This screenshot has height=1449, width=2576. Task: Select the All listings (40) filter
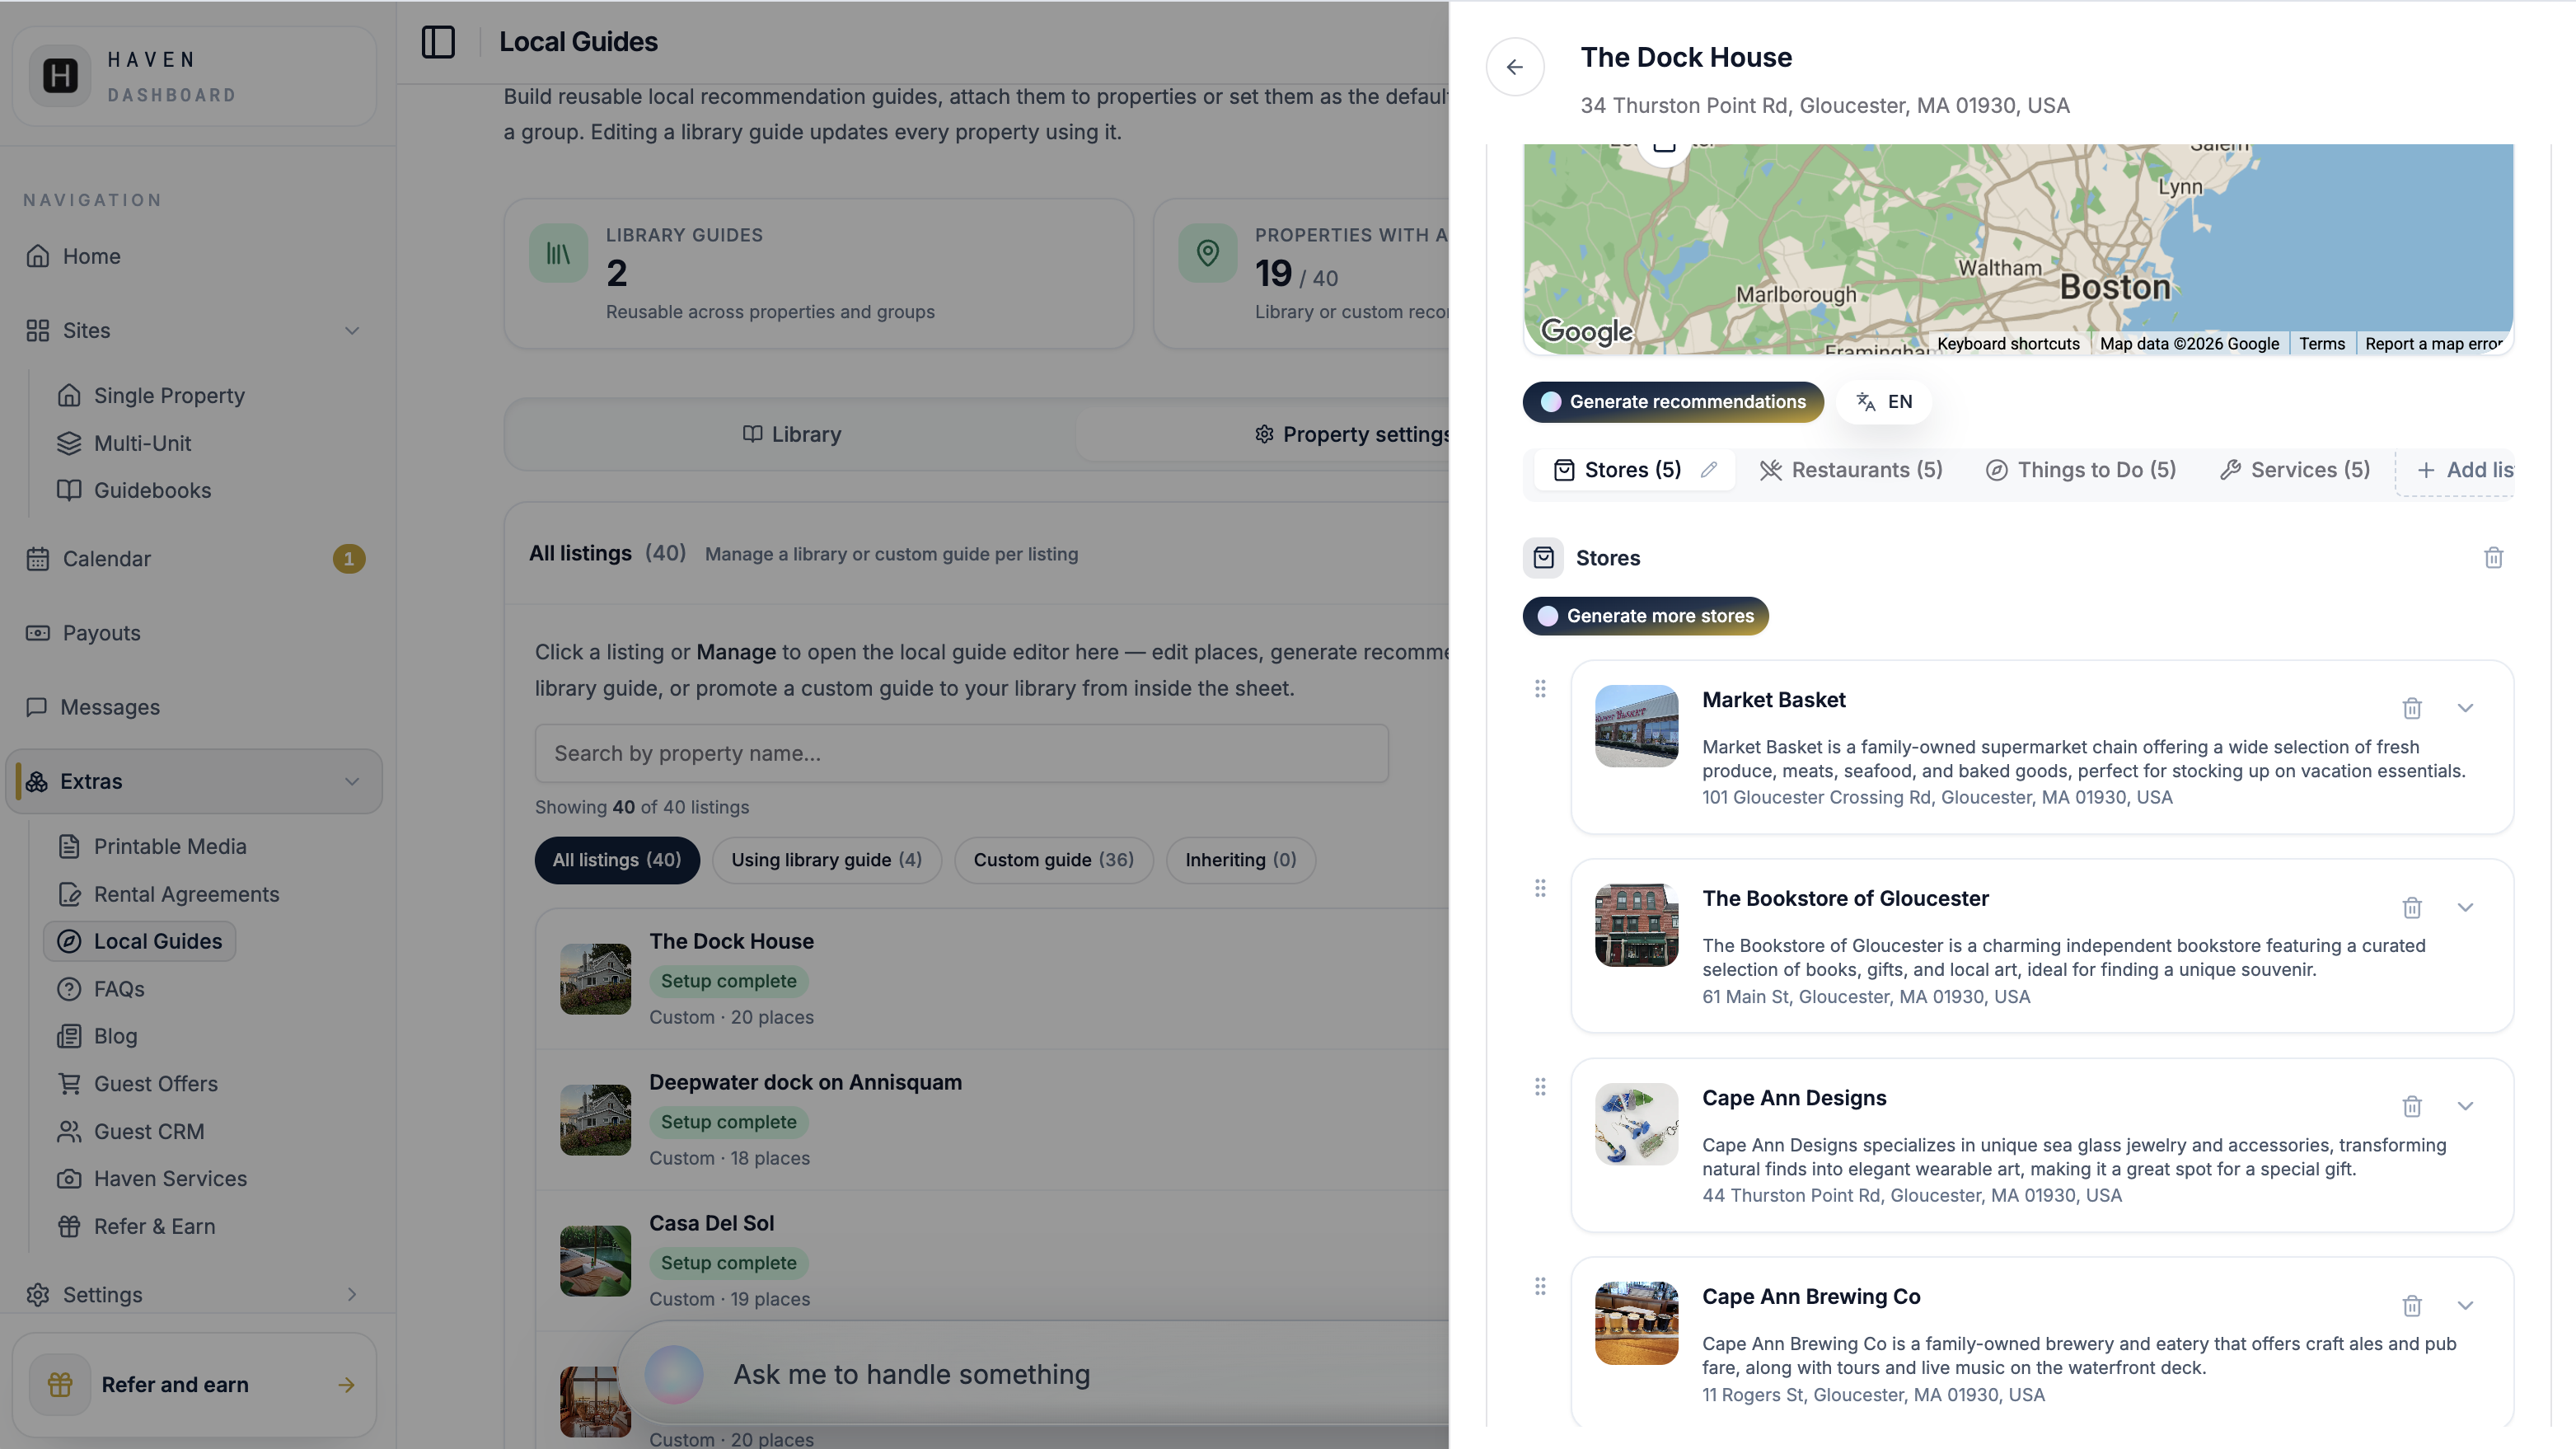click(x=617, y=860)
